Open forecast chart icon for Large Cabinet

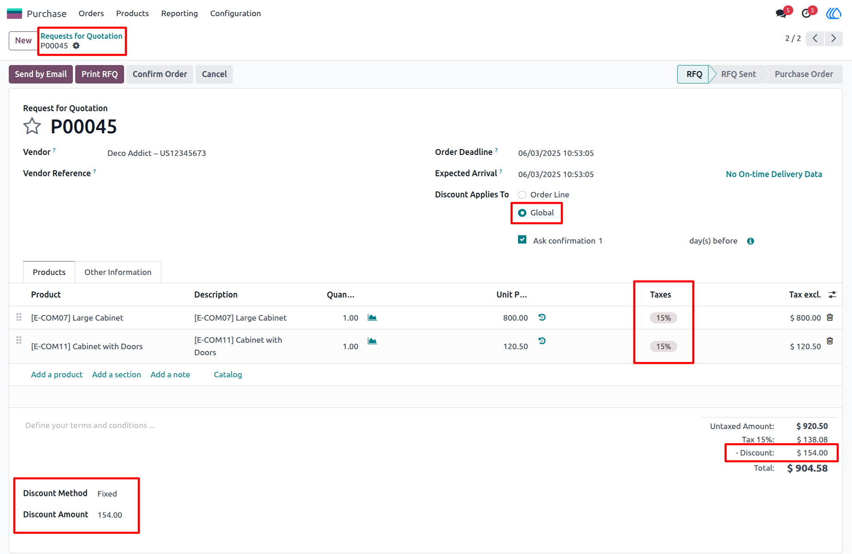pyautogui.click(x=372, y=317)
